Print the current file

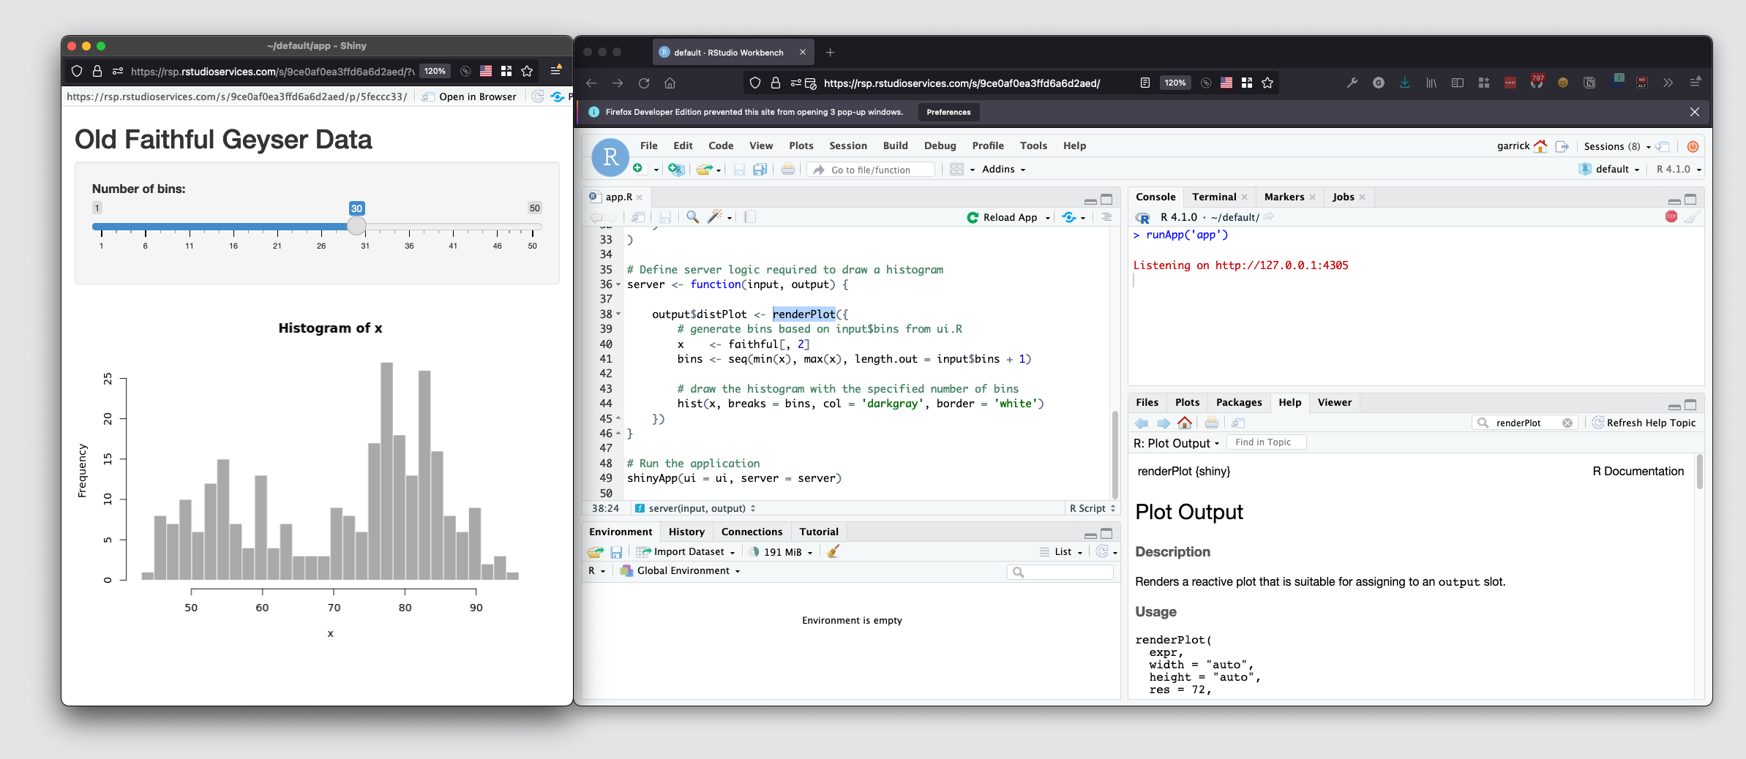[787, 169]
